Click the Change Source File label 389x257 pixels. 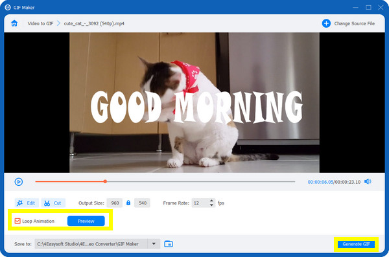(x=354, y=23)
